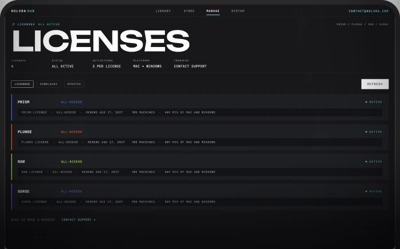Click the blue ALL-ACCESS tag beside PRISM

(72, 102)
